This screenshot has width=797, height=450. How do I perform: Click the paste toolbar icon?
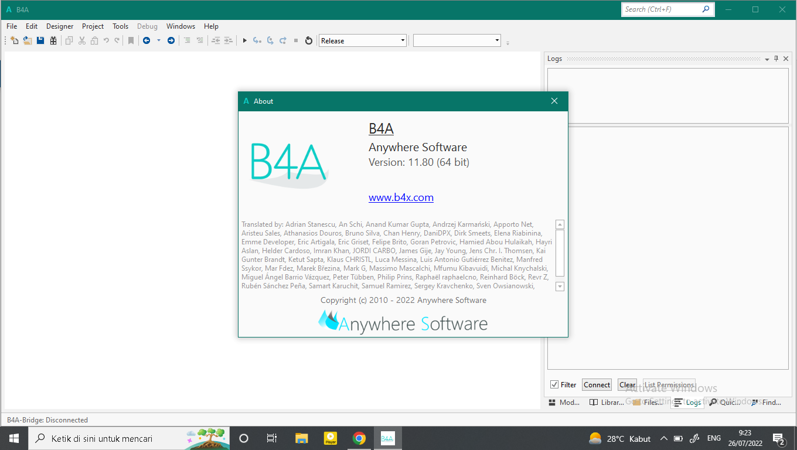[94, 40]
